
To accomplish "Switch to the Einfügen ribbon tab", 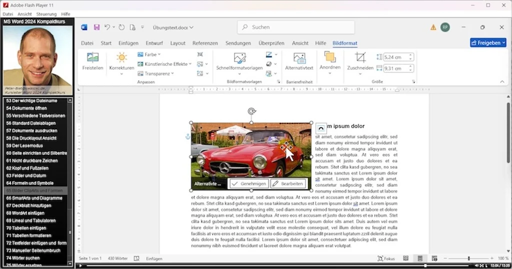I will click(x=128, y=43).
